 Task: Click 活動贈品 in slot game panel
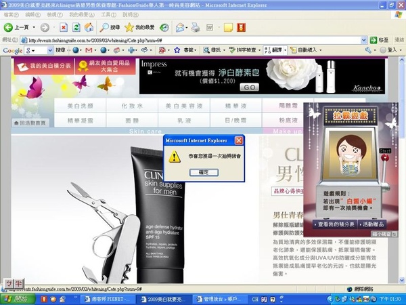pos(371,224)
